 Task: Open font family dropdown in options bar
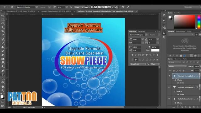(x=37, y=7)
